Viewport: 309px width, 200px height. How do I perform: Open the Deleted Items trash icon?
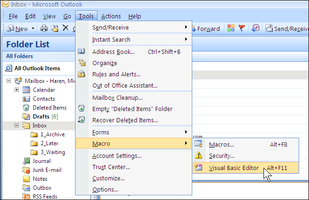tap(26, 108)
